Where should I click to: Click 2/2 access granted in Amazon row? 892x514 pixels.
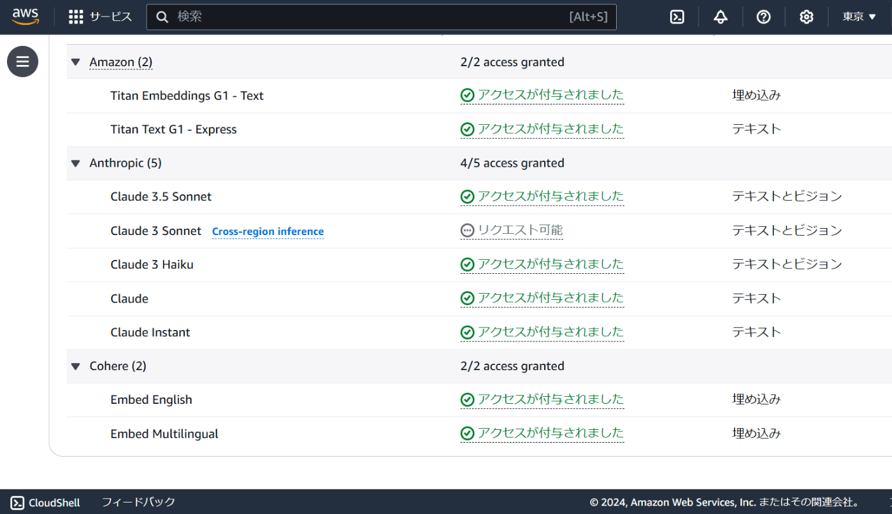pyautogui.click(x=512, y=62)
